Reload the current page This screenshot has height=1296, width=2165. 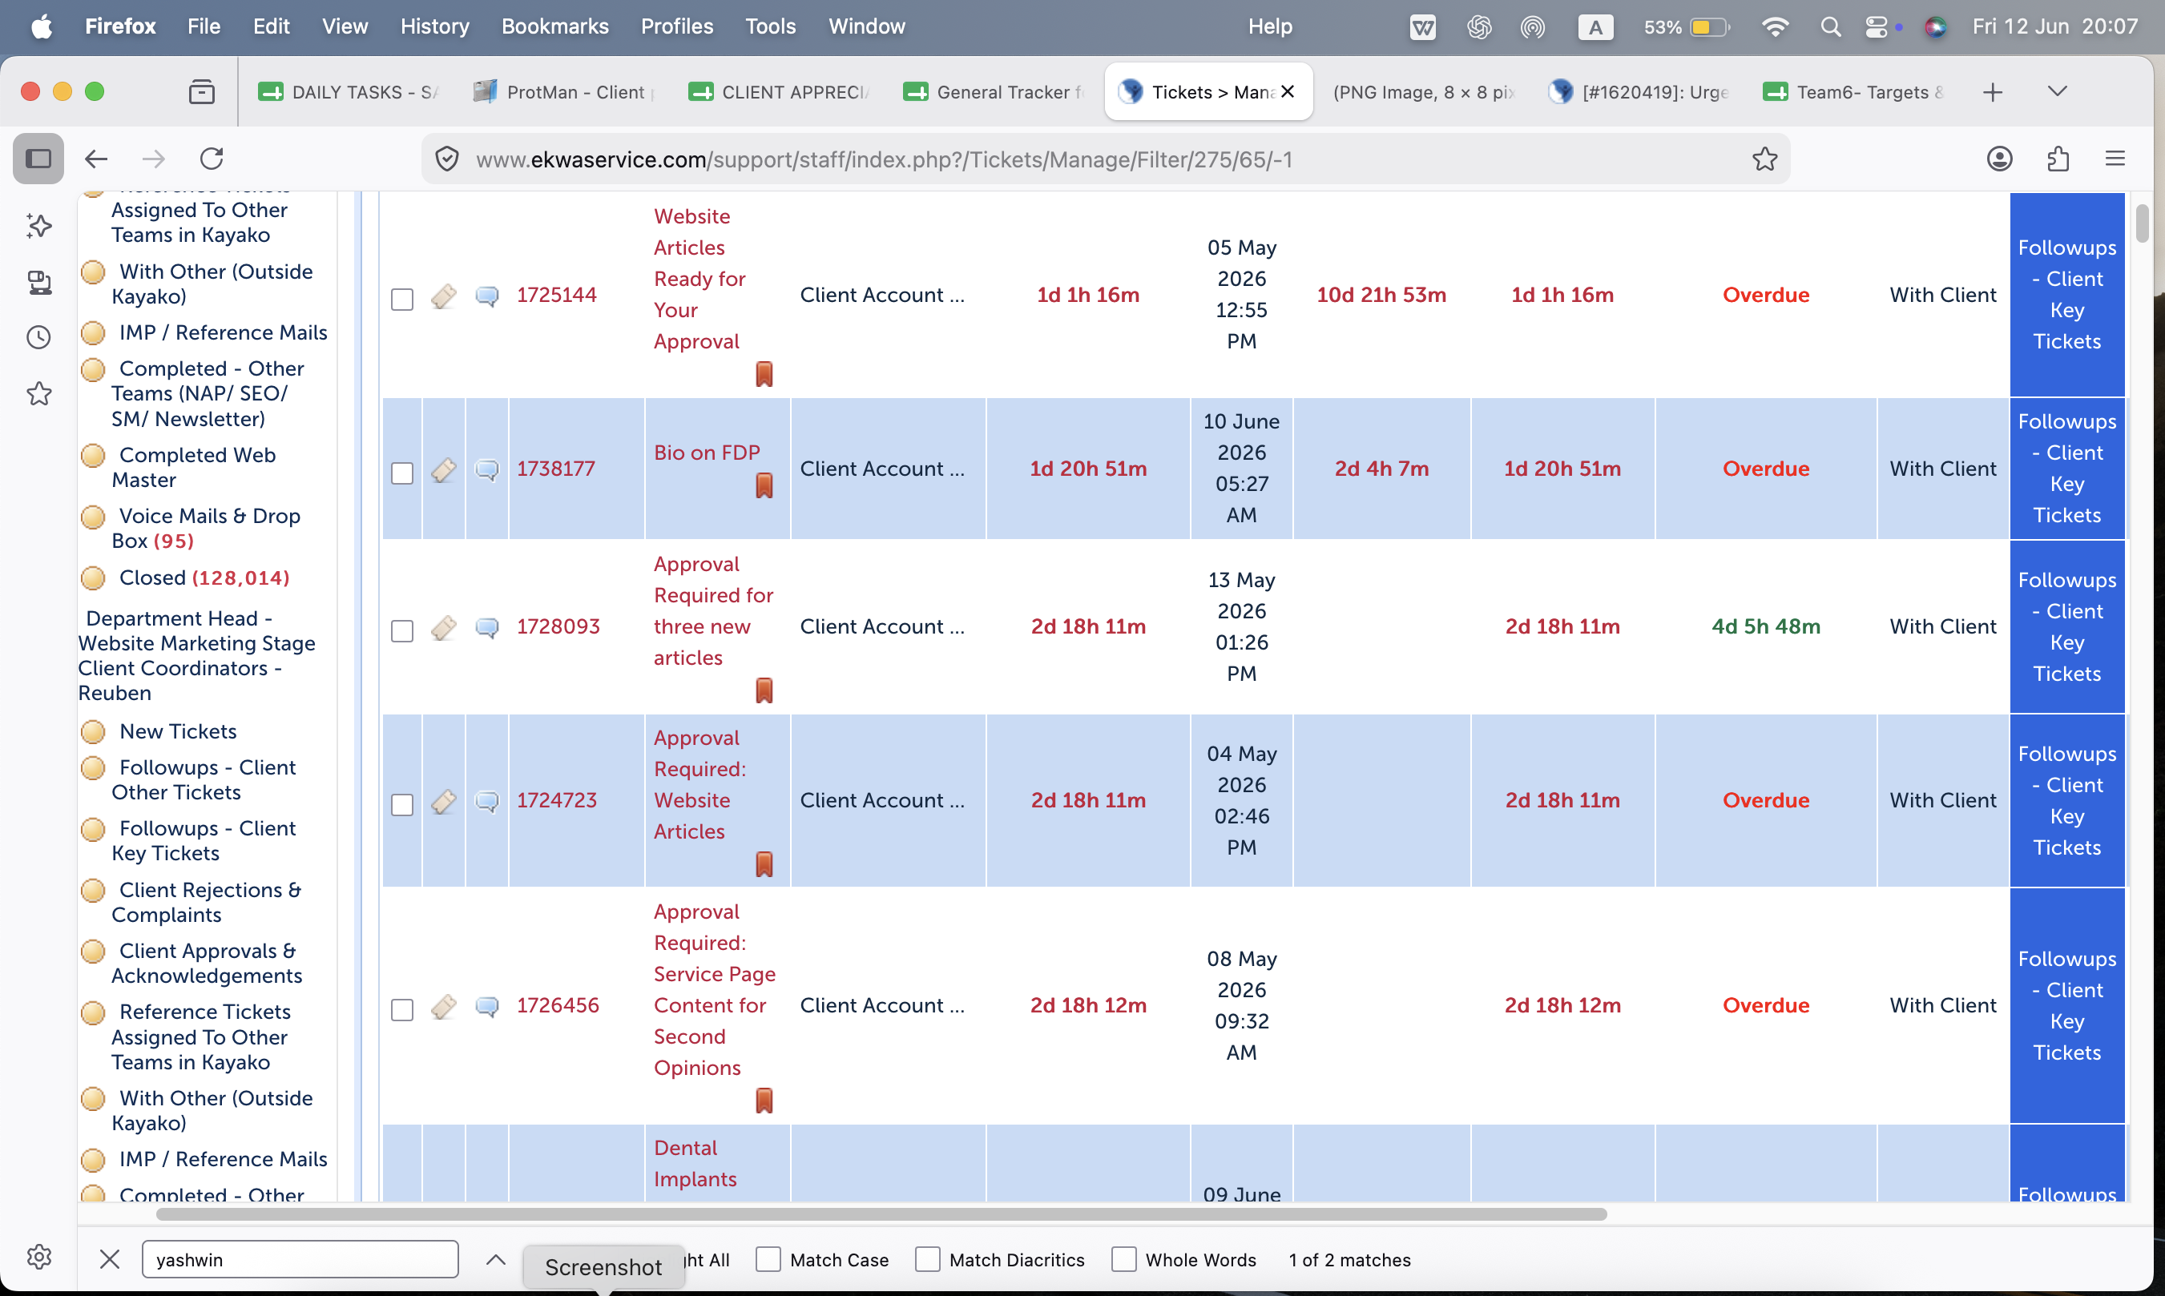(212, 159)
